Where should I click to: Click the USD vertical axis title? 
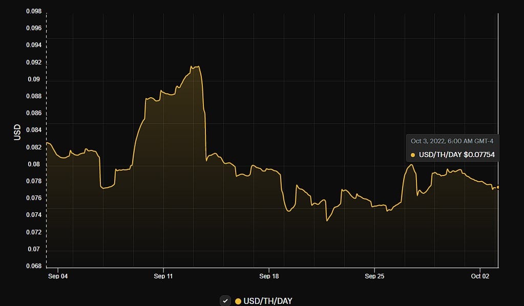pos(17,132)
